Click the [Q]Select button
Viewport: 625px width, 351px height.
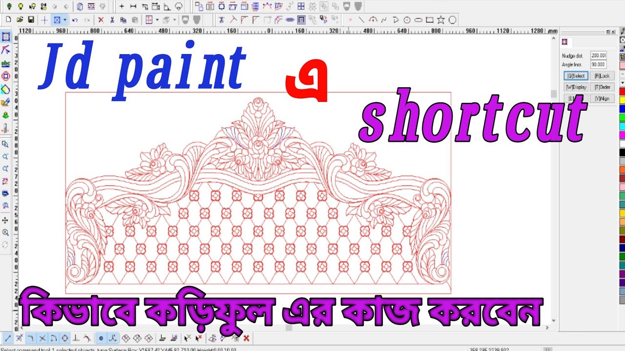[576, 76]
